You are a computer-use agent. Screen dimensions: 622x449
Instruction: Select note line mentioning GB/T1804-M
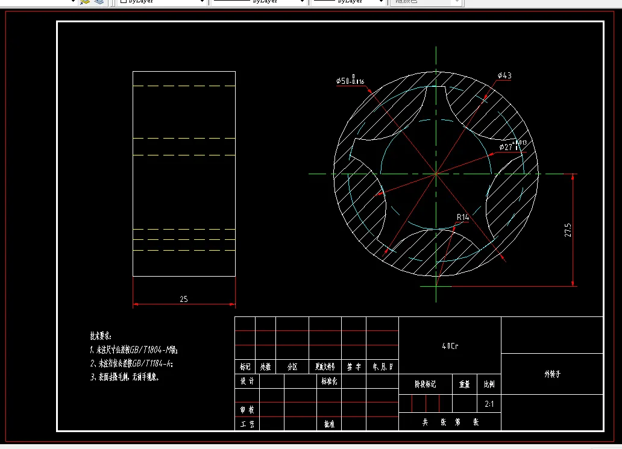134,350
